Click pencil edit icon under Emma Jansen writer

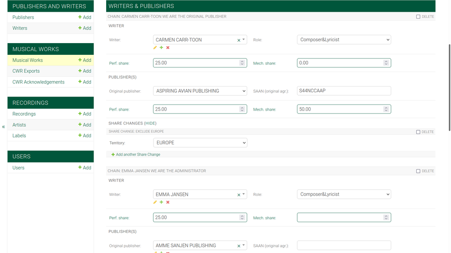(x=155, y=202)
